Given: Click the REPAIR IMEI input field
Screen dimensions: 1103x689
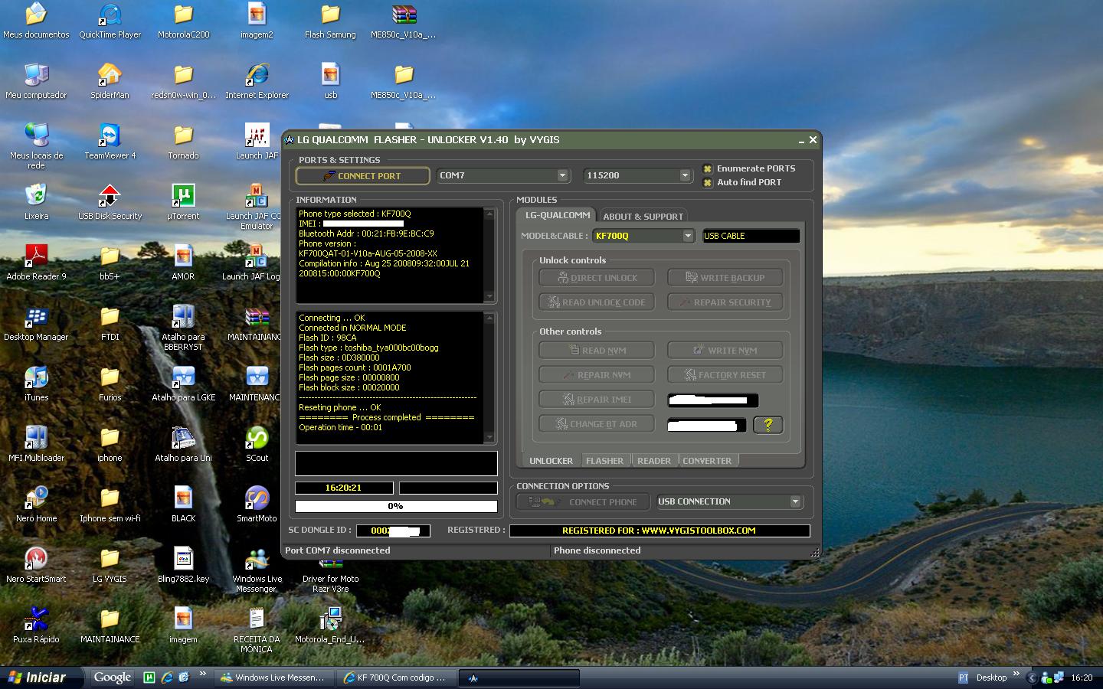Looking at the screenshot, I should click(x=712, y=400).
